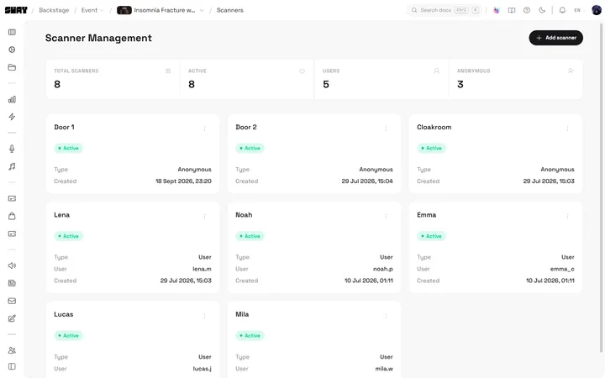Screen dimensions: 605x378
Task: Click the Door 2 card title
Action: (246, 127)
